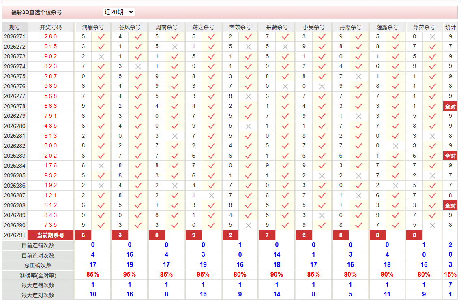Viewport: 461px width, 305px height.
Task: Click the 目前连错次数 row label
Action: coord(38,245)
